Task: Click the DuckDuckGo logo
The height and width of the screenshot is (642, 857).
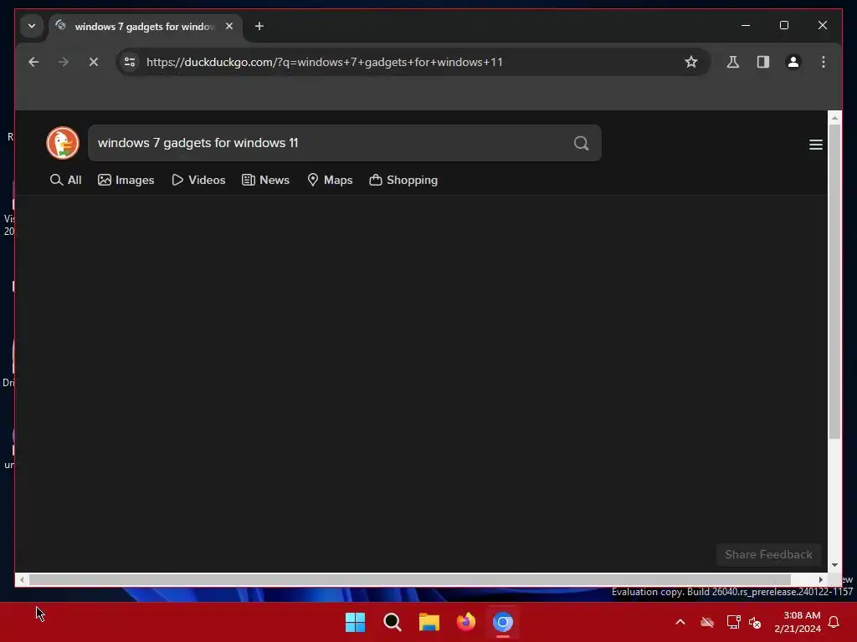Action: [63, 143]
